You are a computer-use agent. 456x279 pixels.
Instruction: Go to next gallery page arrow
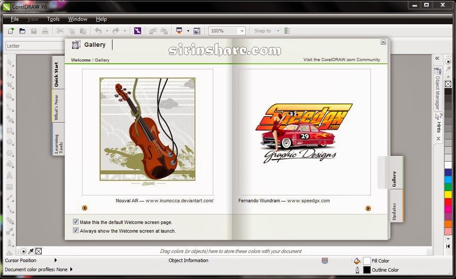[368, 208]
